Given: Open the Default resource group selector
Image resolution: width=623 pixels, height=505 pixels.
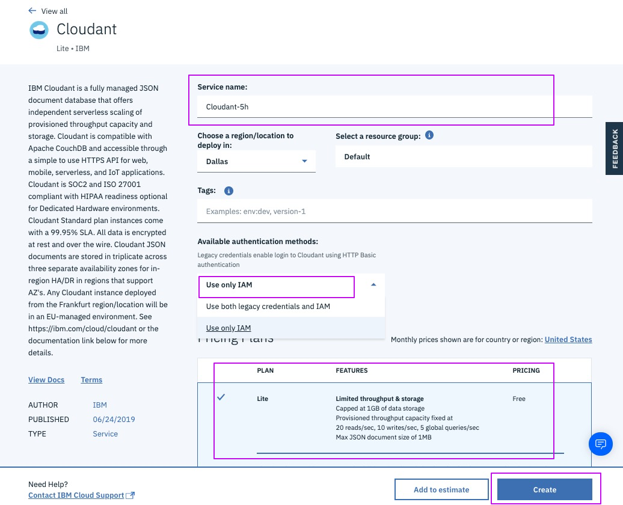Looking at the screenshot, I should point(464,156).
